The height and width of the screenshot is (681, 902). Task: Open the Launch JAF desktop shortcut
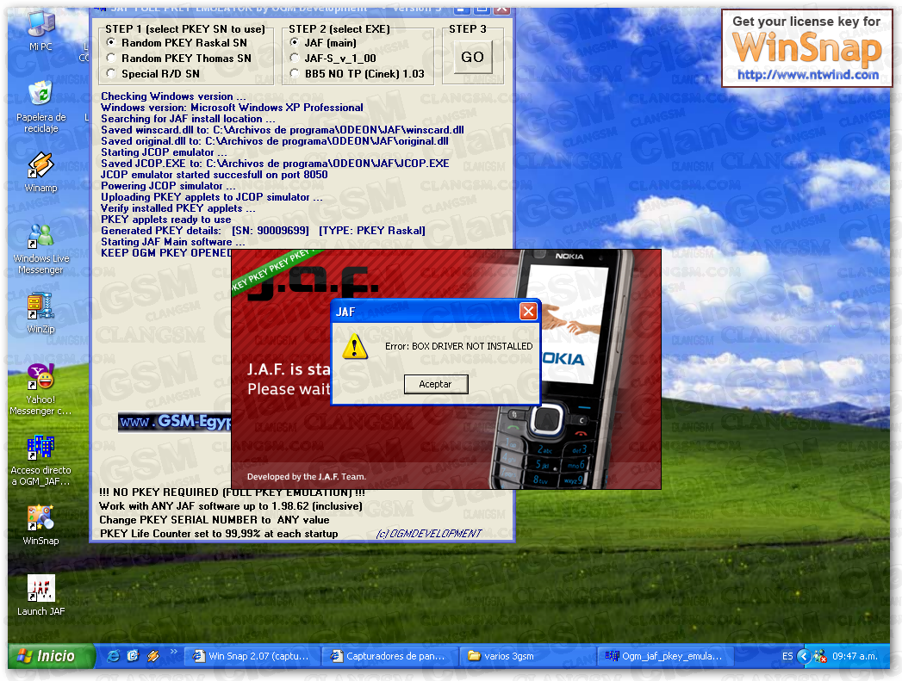point(40,588)
